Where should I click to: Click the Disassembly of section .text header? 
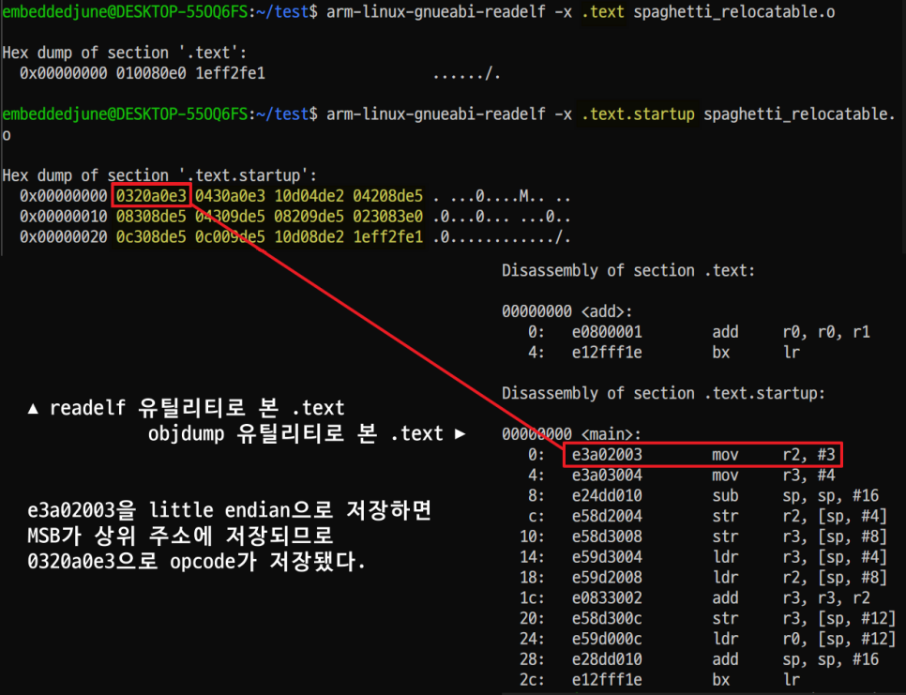coord(628,270)
